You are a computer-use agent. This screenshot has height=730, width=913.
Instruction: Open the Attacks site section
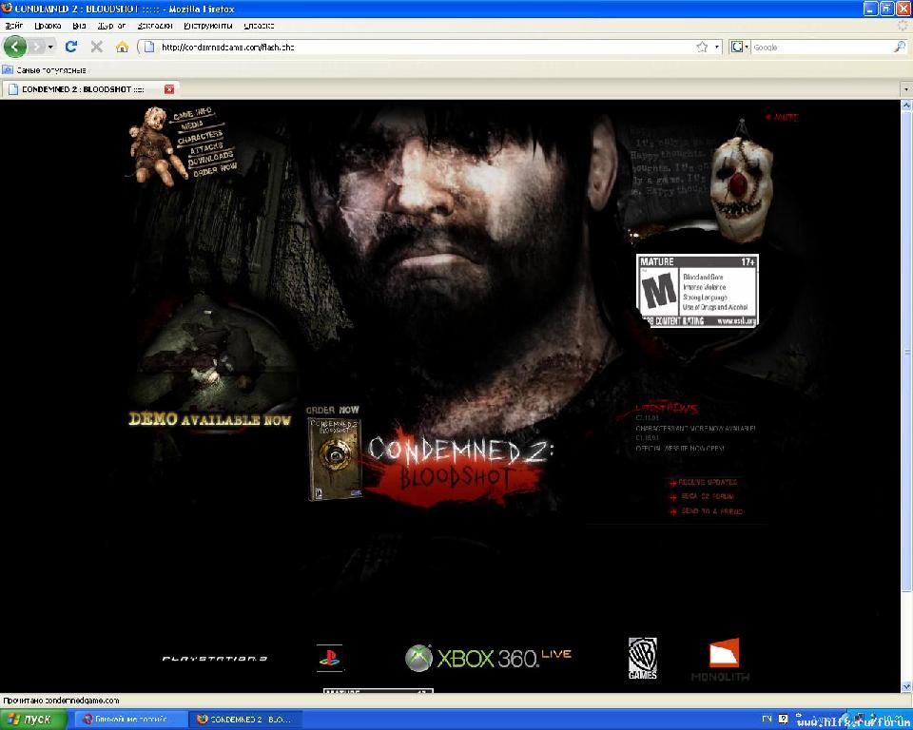click(206, 148)
